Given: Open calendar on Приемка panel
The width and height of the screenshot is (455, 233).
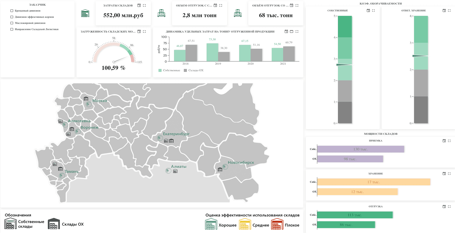Looking at the screenshot, I should point(444,141).
